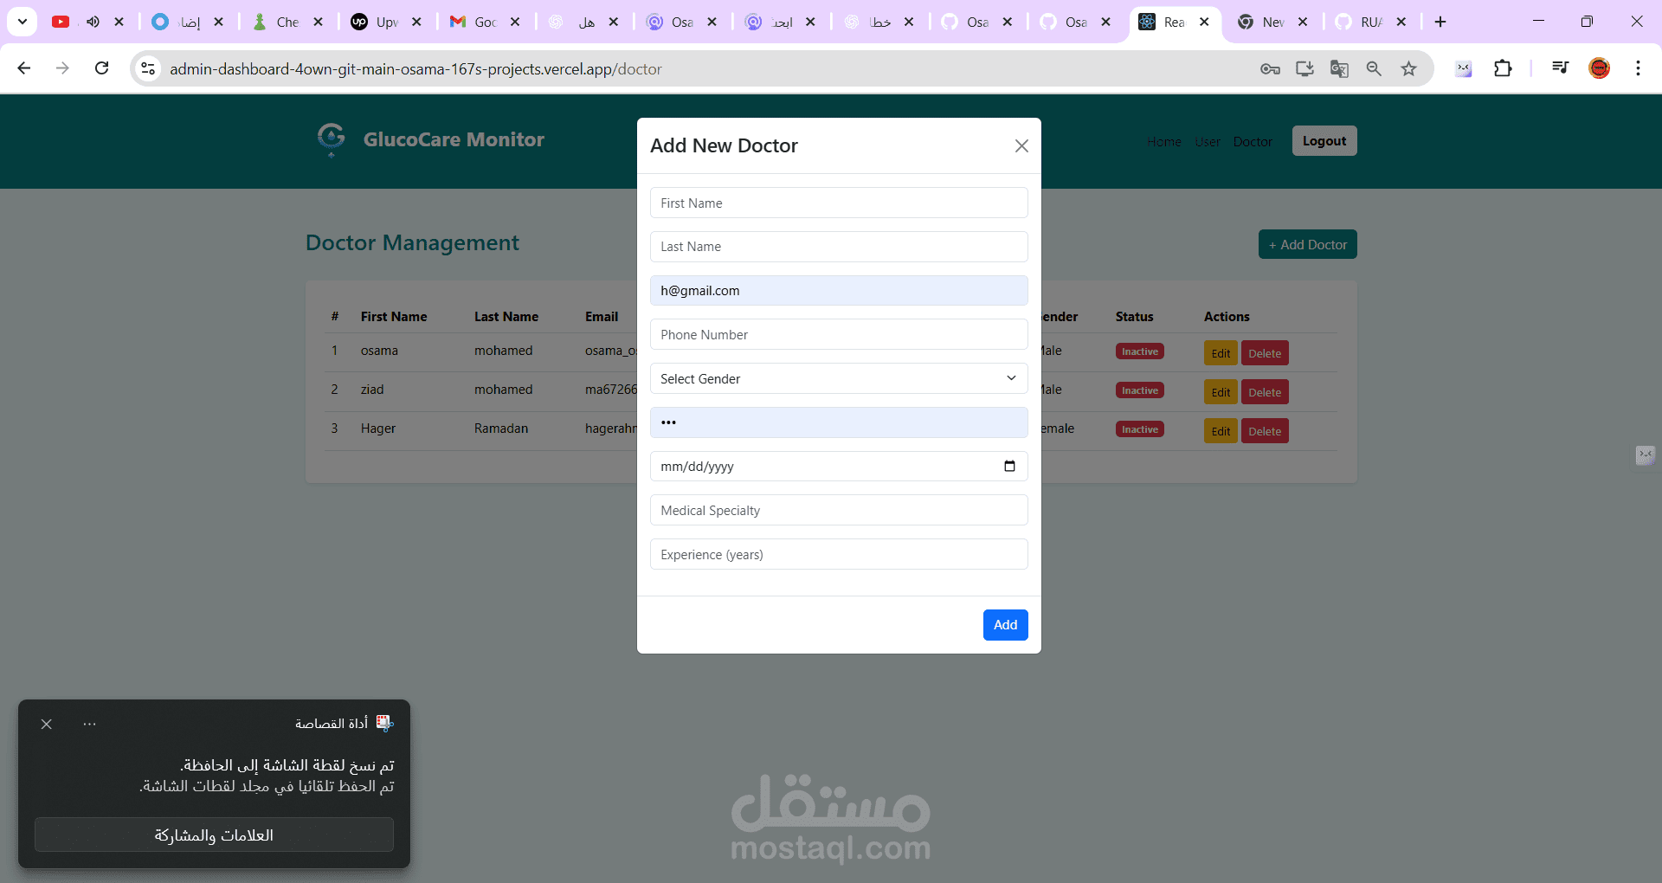The height and width of the screenshot is (883, 1662).
Task: Dismiss the snipping tool notification
Action: (47, 724)
